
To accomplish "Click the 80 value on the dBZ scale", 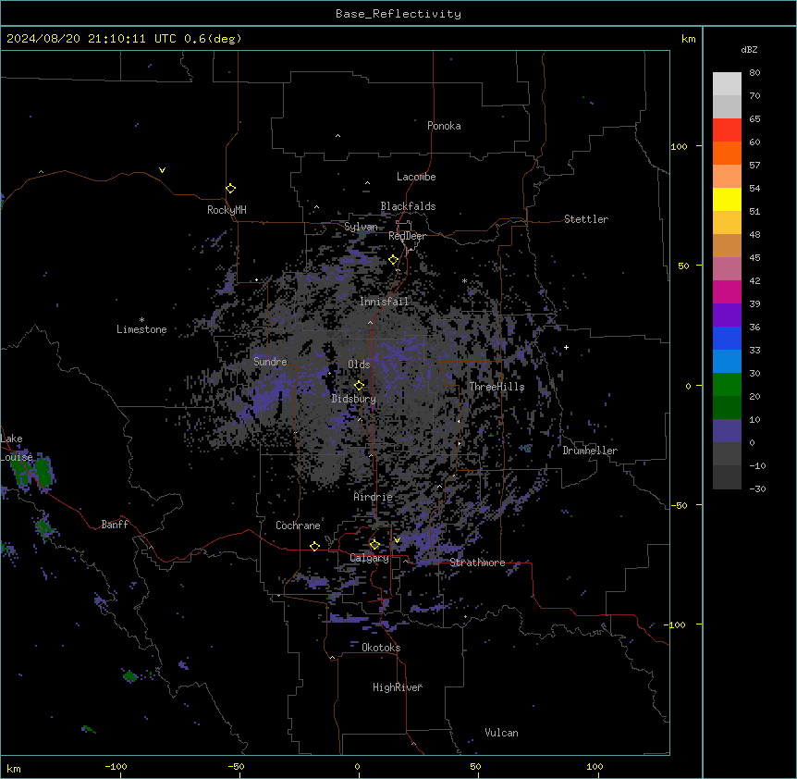I will pyautogui.click(x=754, y=73).
